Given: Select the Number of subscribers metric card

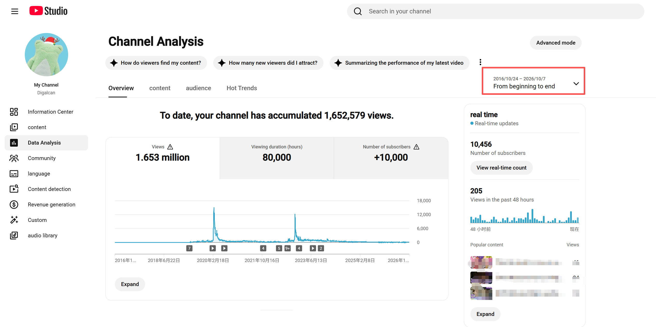Looking at the screenshot, I should [x=391, y=158].
